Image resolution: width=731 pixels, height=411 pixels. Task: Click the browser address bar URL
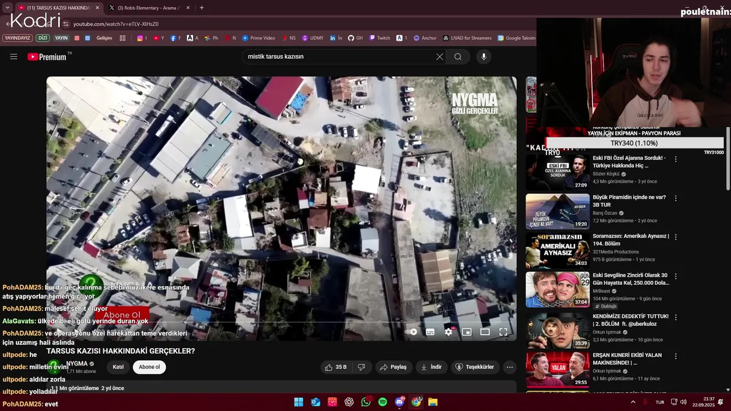click(116, 24)
